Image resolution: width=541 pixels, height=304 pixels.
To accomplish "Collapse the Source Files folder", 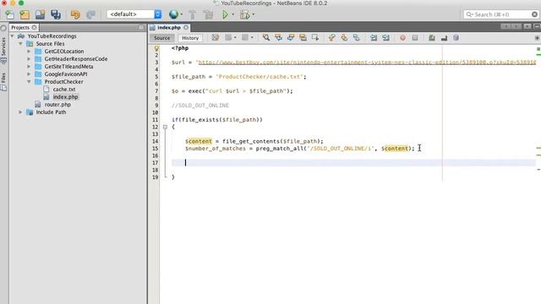I will click(x=20, y=43).
